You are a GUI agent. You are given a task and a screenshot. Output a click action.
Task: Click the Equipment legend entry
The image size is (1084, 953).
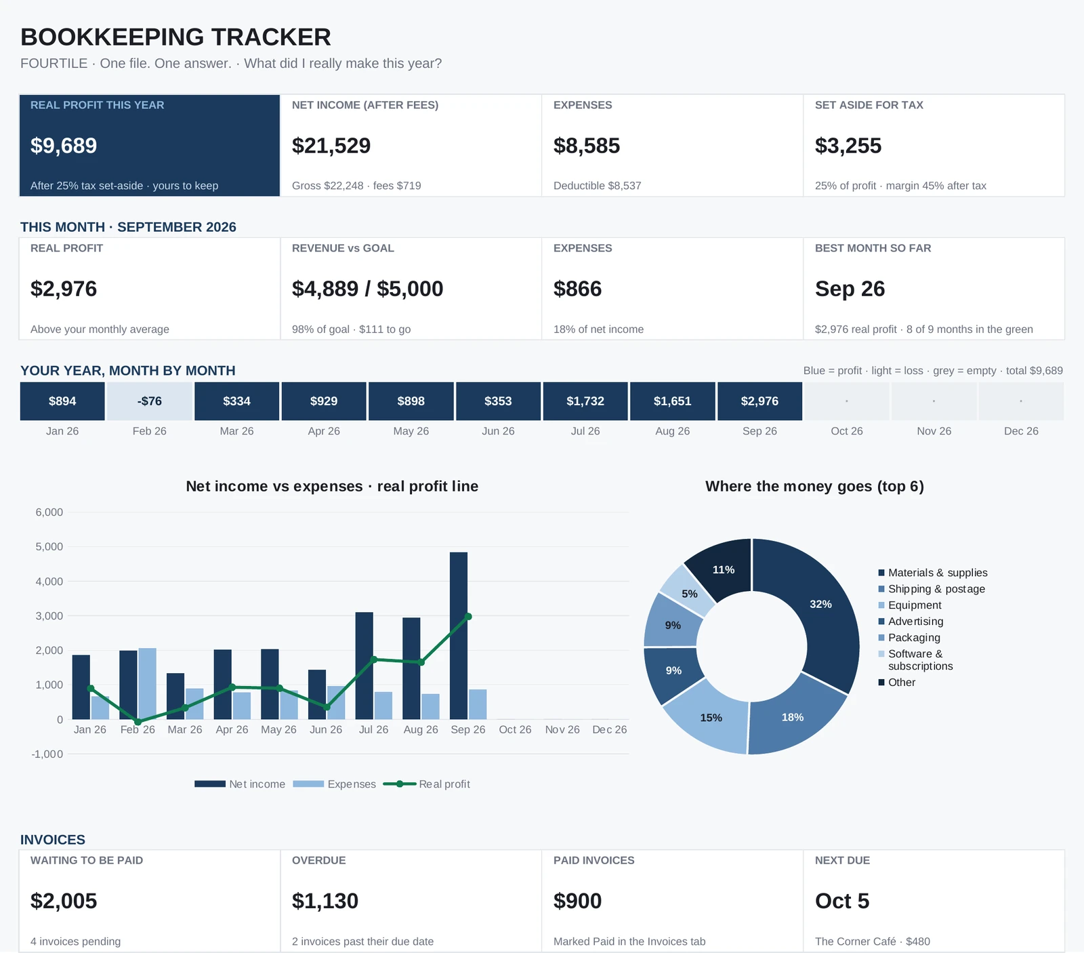pyautogui.click(x=910, y=605)
